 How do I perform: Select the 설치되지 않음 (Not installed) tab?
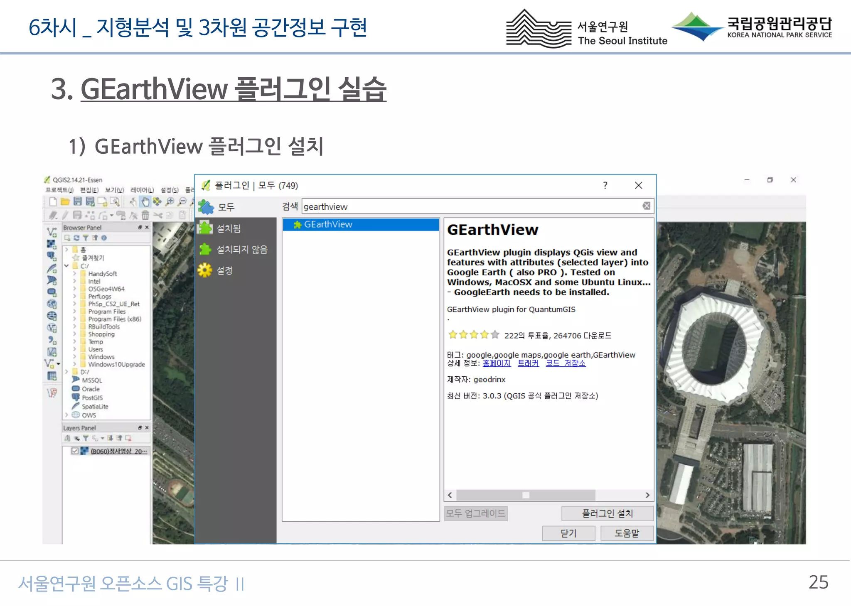(x=236, y=249)
